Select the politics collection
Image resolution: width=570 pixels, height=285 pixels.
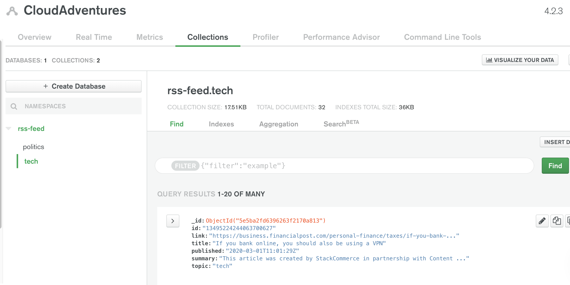pyautogui.click(x=34, y=147)
